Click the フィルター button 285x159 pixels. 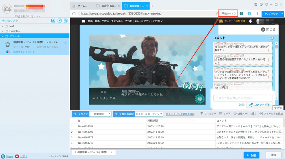click(208, 113)
